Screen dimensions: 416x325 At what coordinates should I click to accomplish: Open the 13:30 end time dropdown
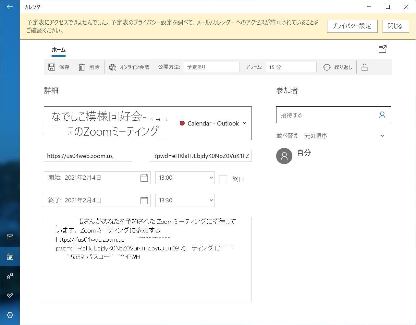tap(185, 200)
